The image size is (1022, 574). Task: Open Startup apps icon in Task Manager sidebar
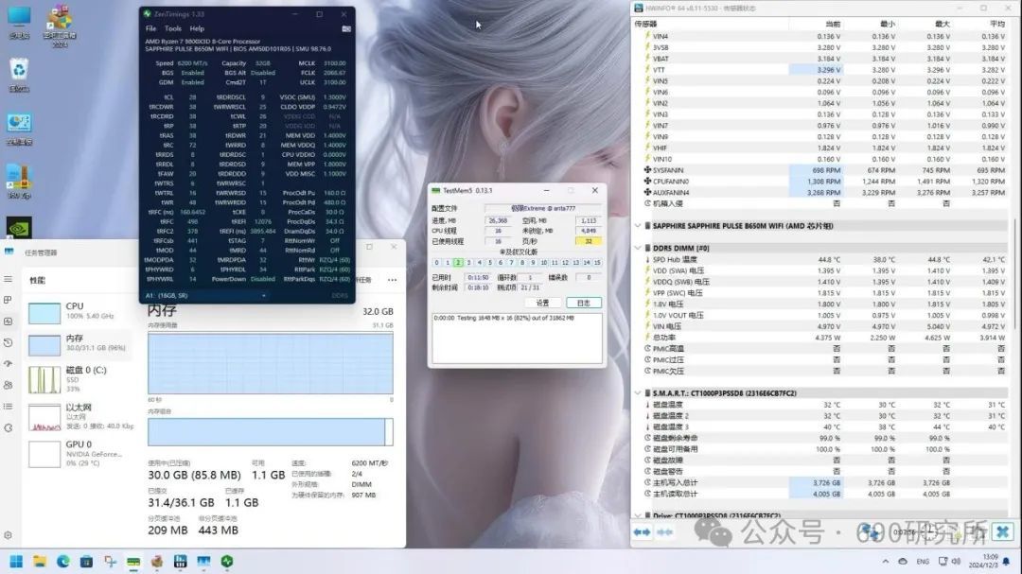[8, 363]
